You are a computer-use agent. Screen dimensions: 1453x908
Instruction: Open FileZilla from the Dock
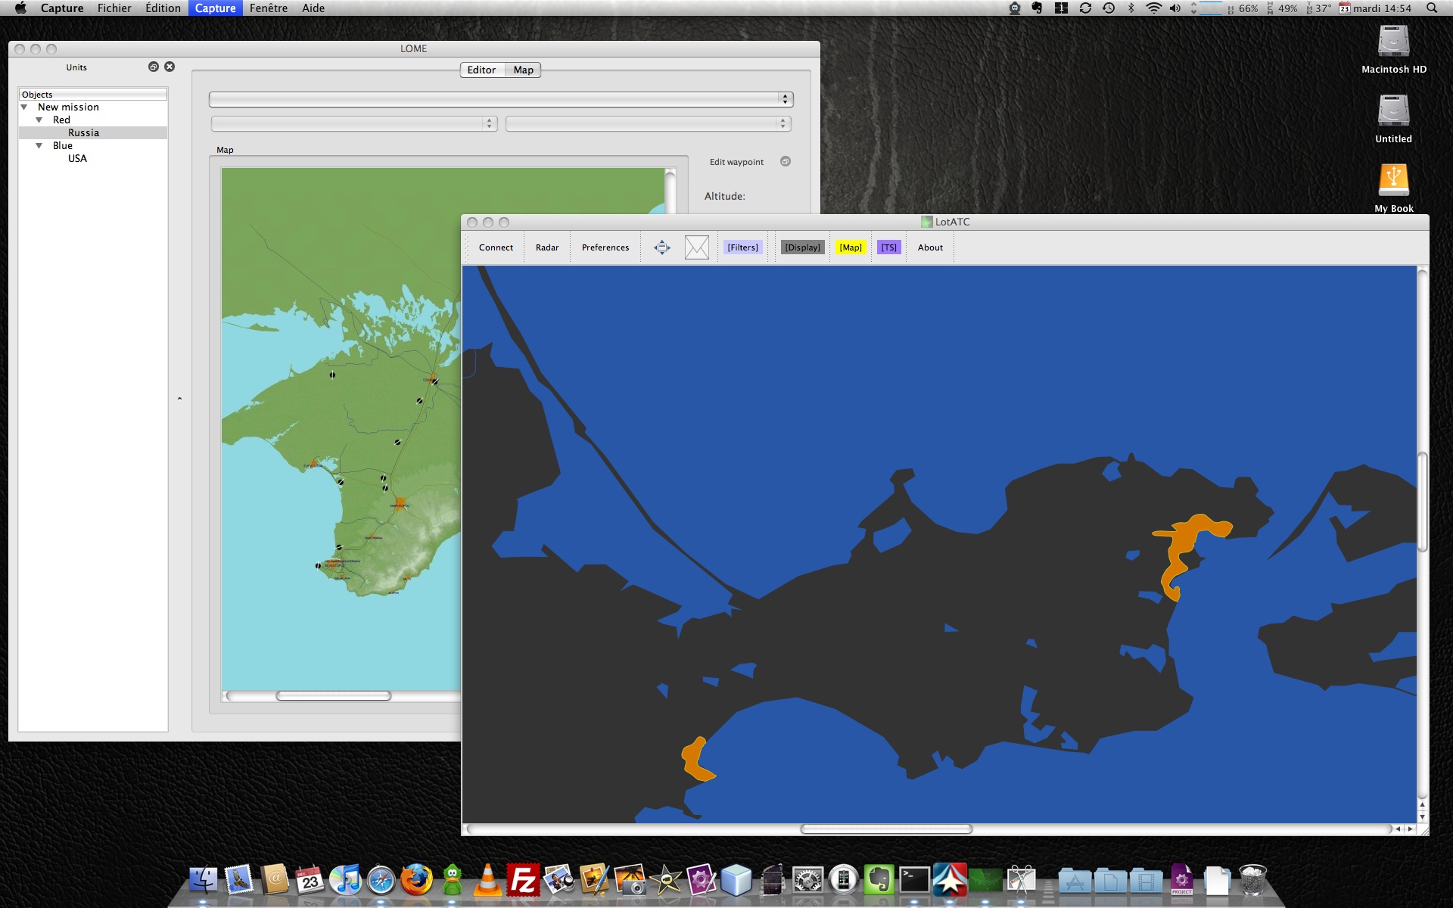tap(523, 880)
